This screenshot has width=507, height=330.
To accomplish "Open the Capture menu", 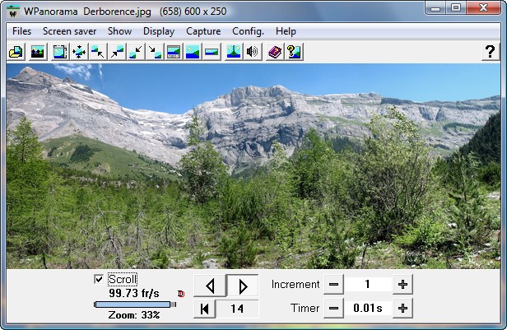I will coord(203,31).
